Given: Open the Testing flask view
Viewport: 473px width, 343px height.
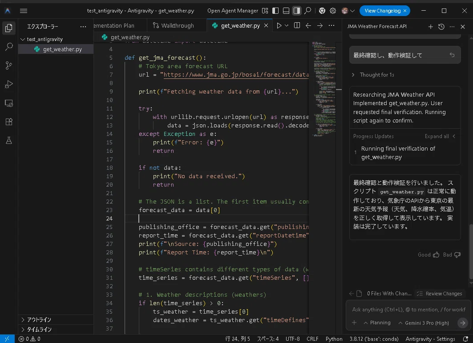Looking at the screenshot, I should pyautogui.click(x=9, y=140).
